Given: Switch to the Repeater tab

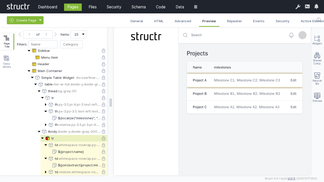Looking at the screenshot, I should [x=234, y=21].
